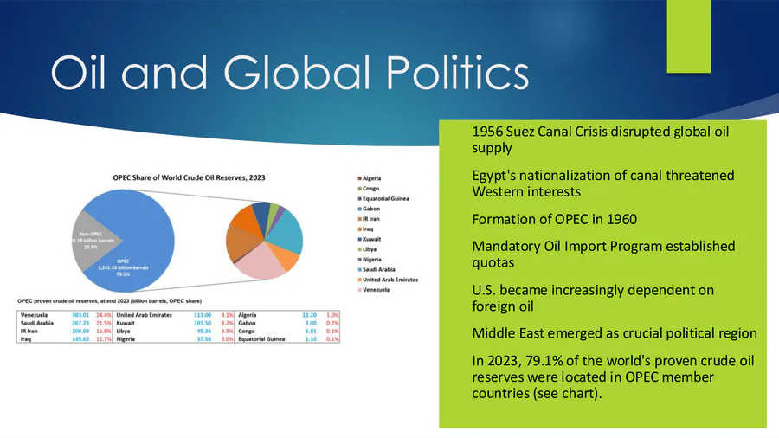
Task: Select the Kuwait legend marker
Action: (x=359, y=239)
